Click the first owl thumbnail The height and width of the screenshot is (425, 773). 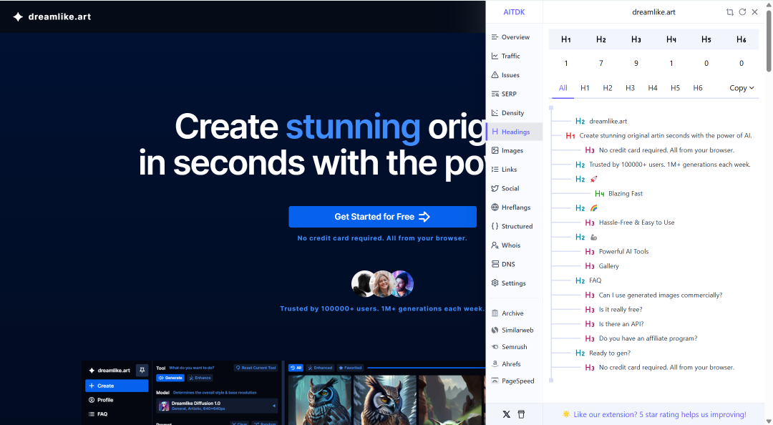pos(320,400)
